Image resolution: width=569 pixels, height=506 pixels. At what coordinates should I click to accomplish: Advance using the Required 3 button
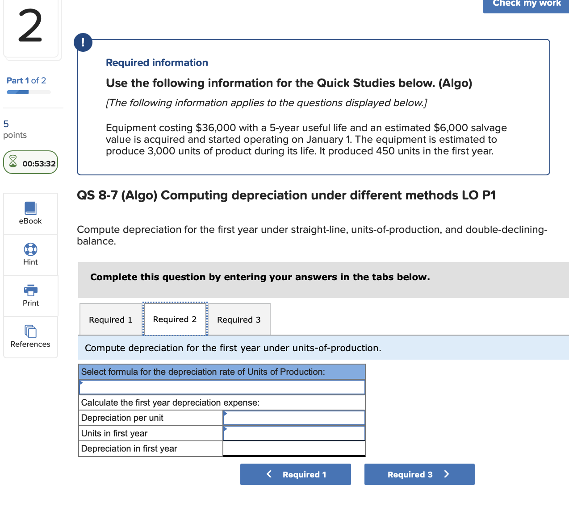(x=419, y=474)
